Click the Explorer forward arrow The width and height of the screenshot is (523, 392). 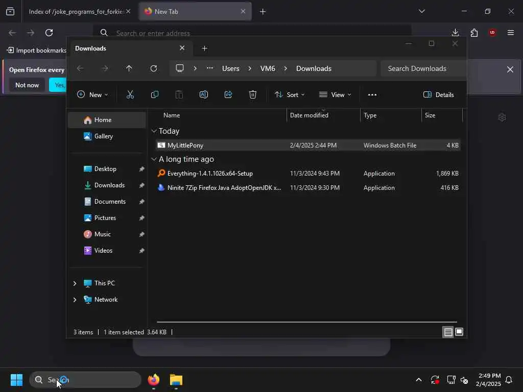[105, 68]
